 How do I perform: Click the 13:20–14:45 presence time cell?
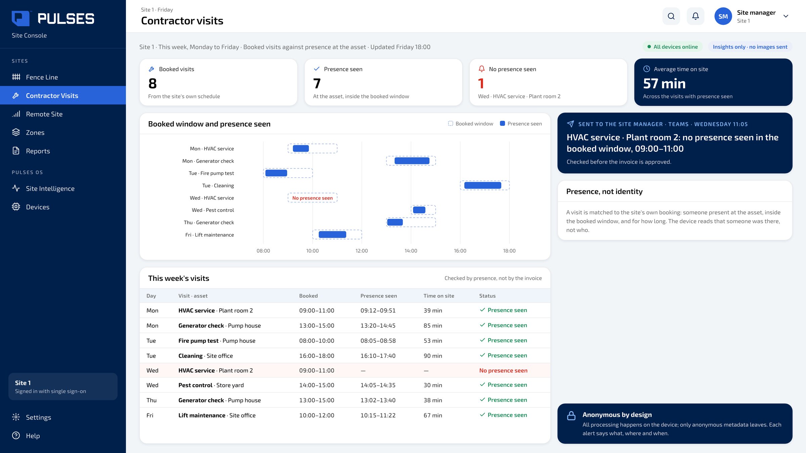(x=378, y=325)
